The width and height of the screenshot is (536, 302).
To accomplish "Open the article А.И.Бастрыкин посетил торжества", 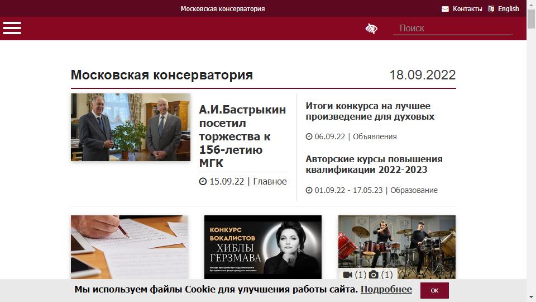I will pos(243,136).
